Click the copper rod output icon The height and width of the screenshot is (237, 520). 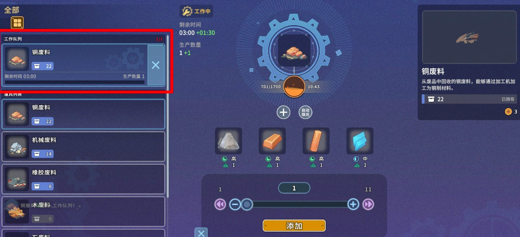coord(316,141)
